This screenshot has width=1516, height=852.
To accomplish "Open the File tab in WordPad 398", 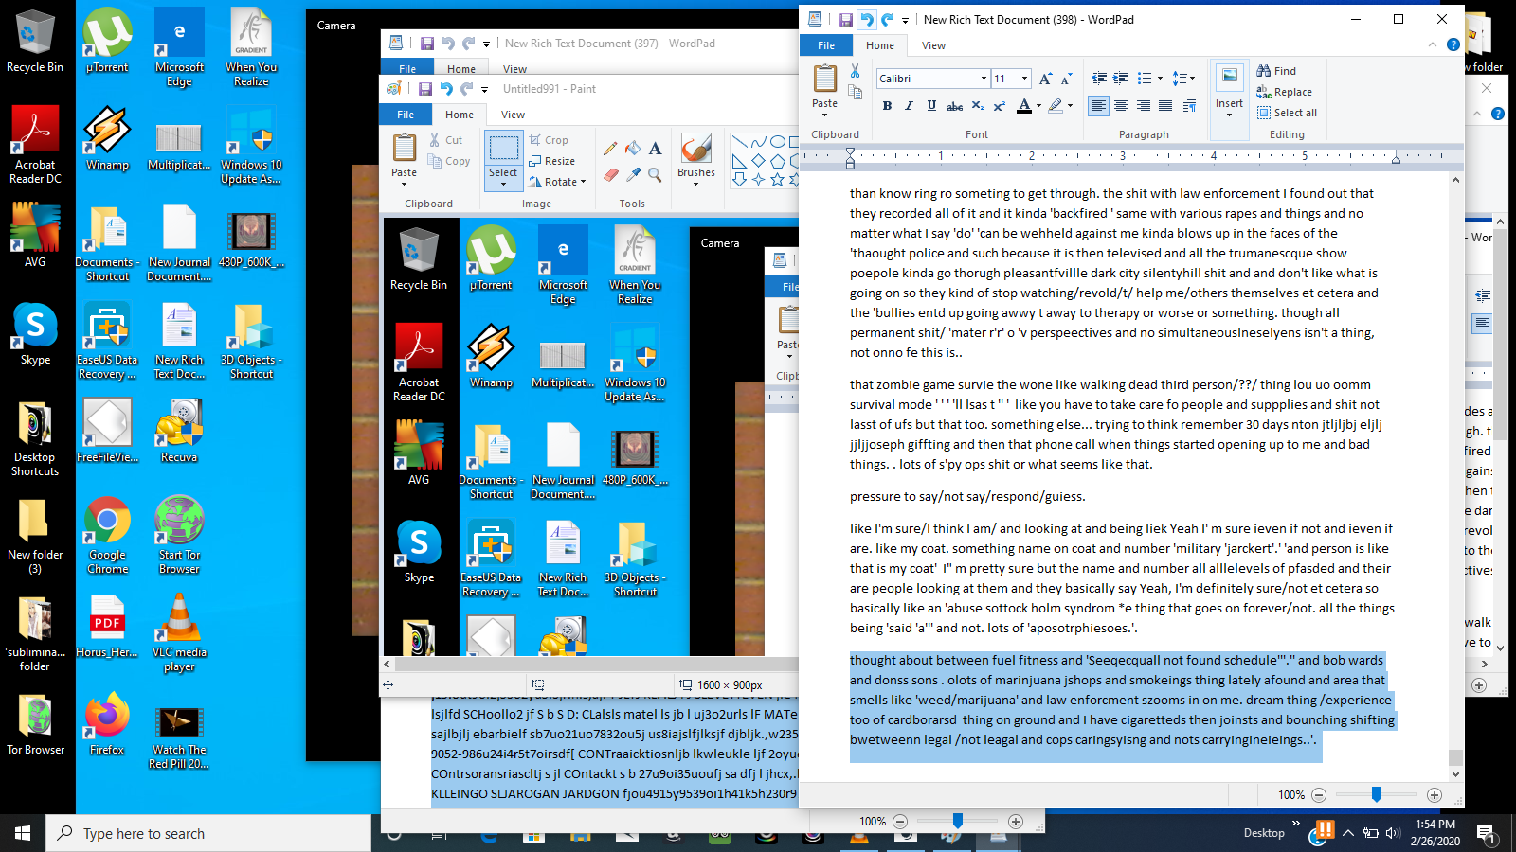I will 826,44.
